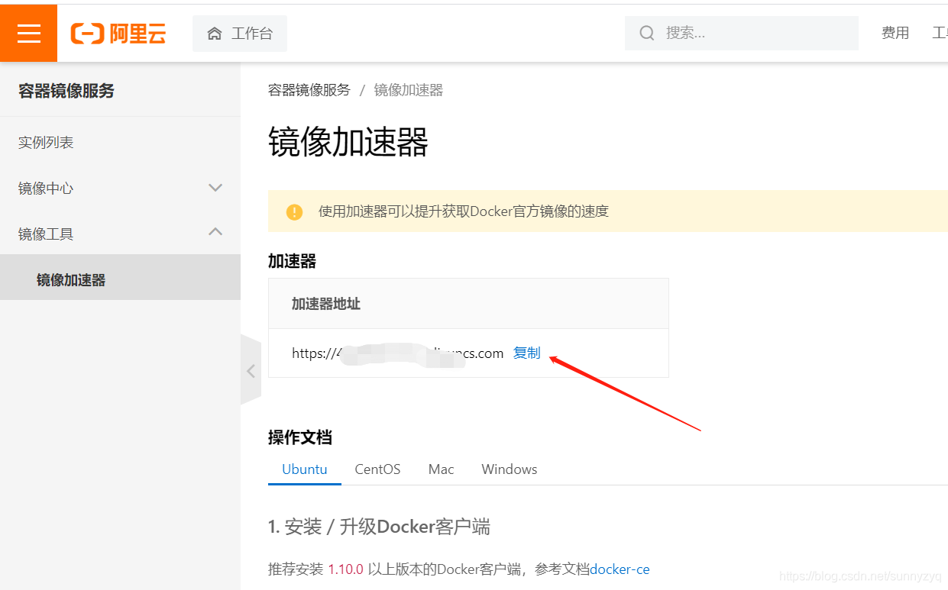
Task: Switch to the Ubuntu tab
Action: click(305, 469)
